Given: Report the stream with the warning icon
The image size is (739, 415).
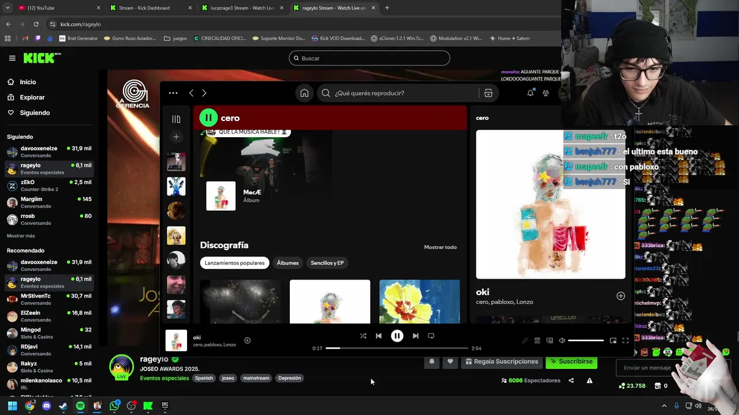Looking at the screenshot, I should coord(589,380).
